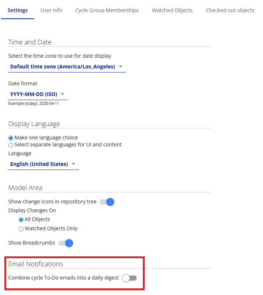Click the Example (today) date text
The height and width of the screenshot is (295, 263).
(34, 103)
